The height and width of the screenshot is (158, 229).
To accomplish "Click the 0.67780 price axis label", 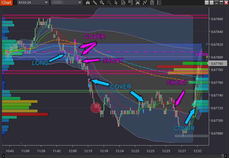I will tap(217, 70).
